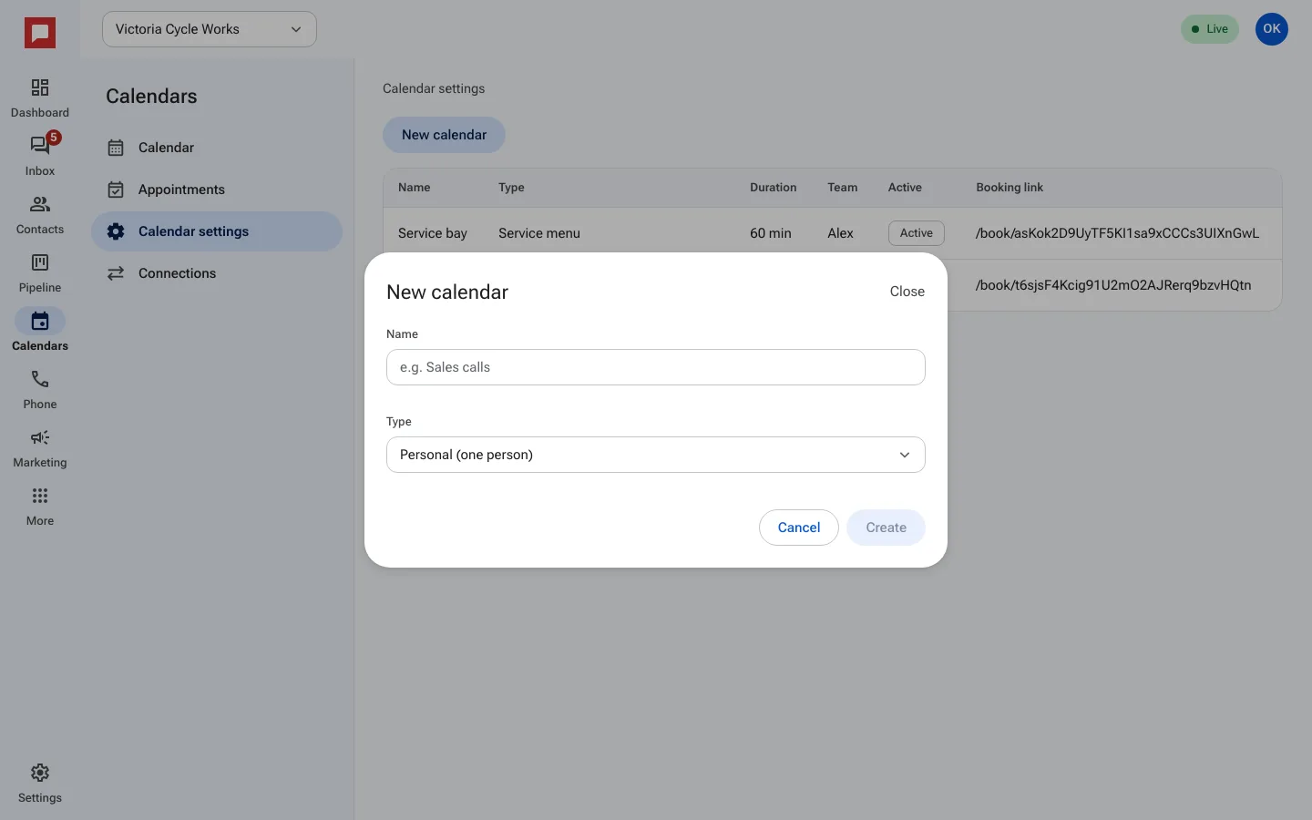1312x820 pixels.
Task: Open the Connections menu item
Action: point(217,273)
